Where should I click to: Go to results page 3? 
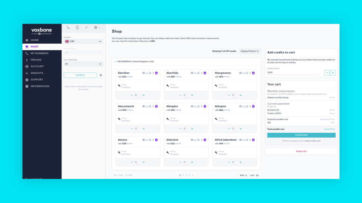(186, 176)
